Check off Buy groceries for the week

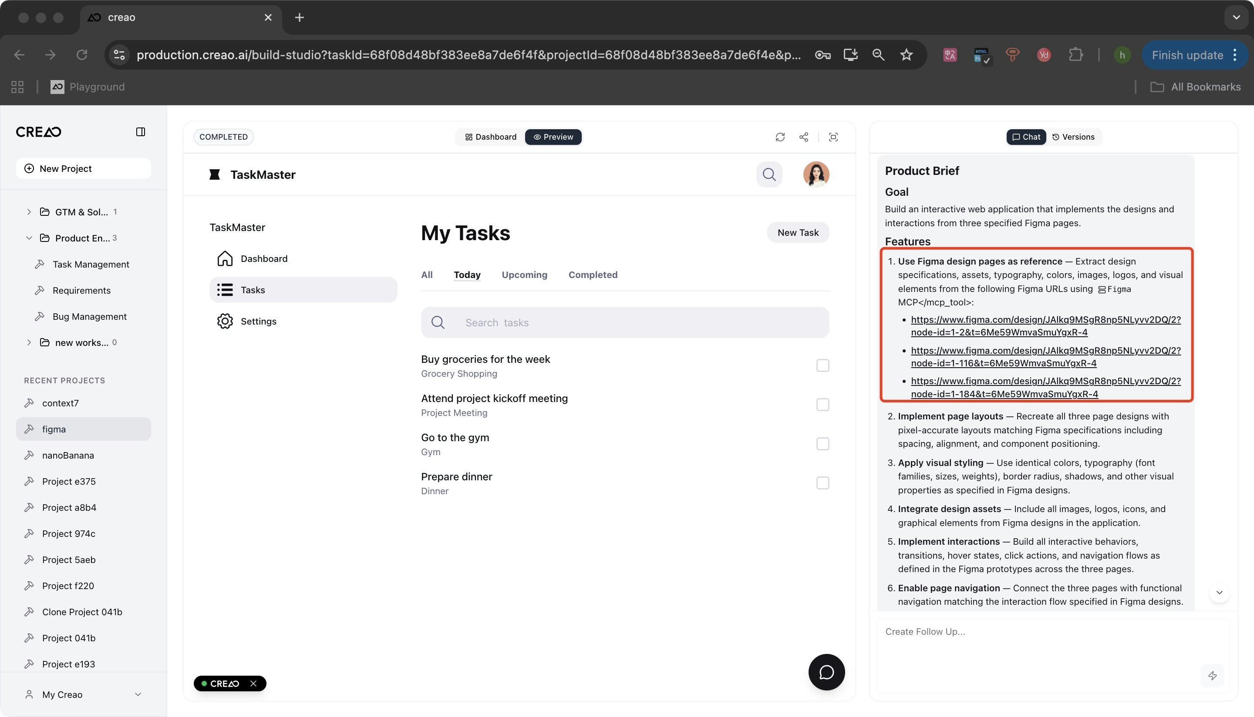(823, 365)
